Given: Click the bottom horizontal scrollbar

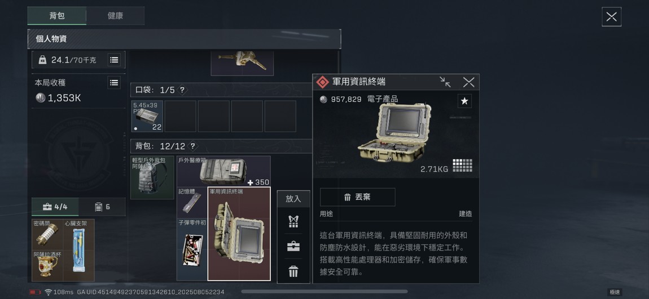Looking at the screenshot, I should tap(324, 292).
